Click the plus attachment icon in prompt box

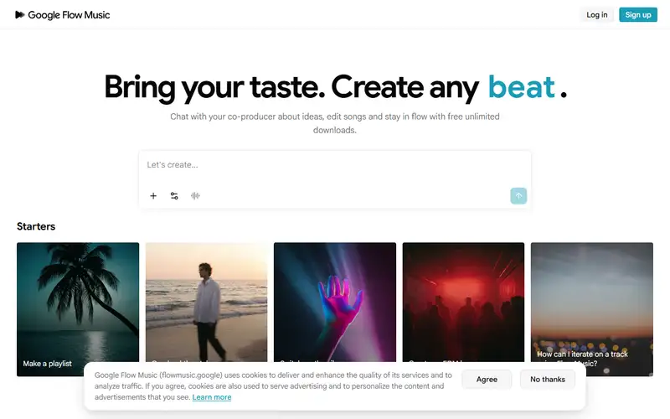(153, 196)
